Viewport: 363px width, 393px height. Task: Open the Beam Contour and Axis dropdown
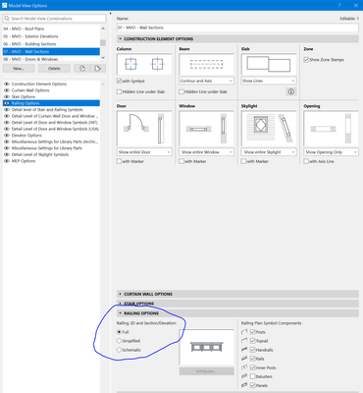point(206,81)
